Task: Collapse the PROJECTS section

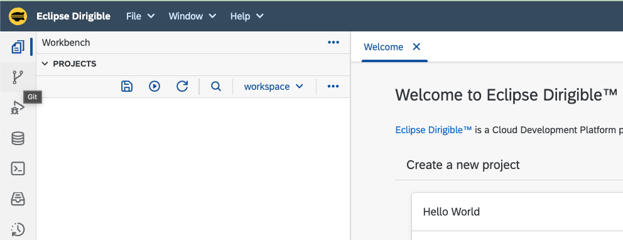Action: 45,63
